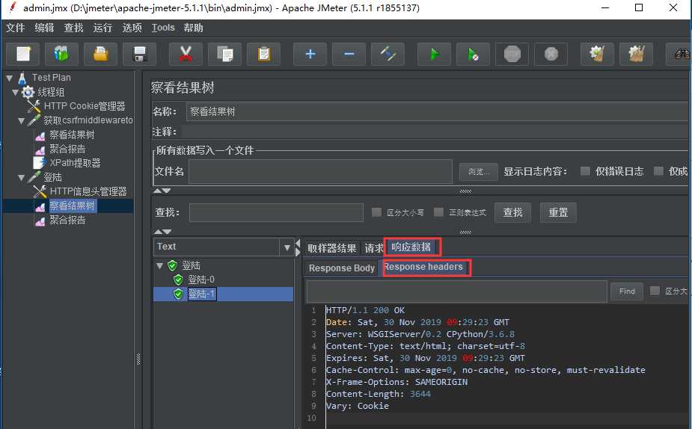Click the 名称 name input field
Viewport: 692px width, 429px height.
coord(437,112)
